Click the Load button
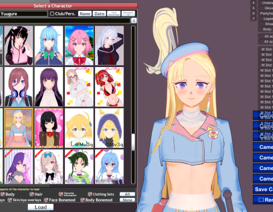The image size is (273, 212). (40, 207)
